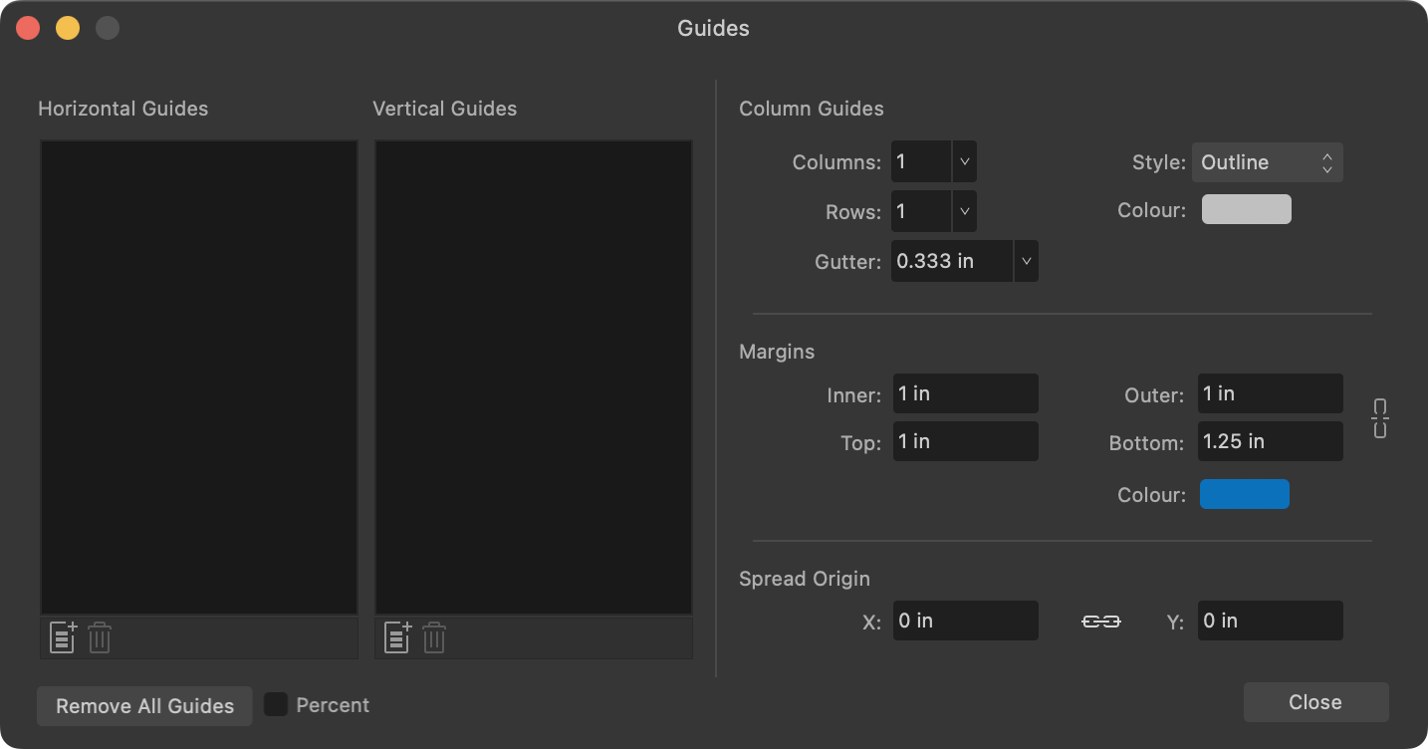
Task: Change the blue margins colour swatch
Action: 1245,494
